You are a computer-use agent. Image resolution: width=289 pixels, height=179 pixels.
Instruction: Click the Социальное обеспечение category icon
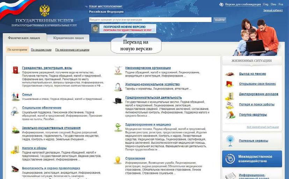[15, 111]
